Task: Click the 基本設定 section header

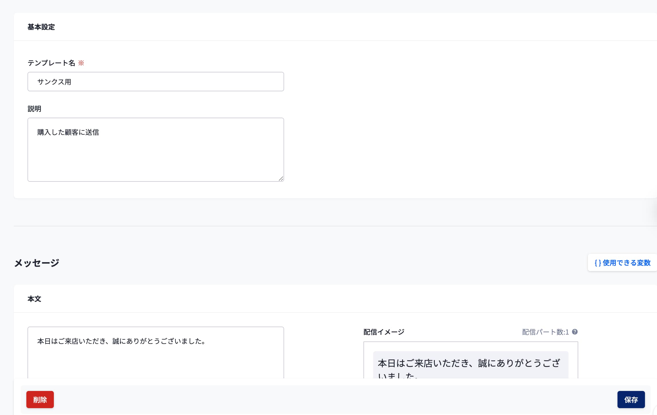Action: [41, 27]
